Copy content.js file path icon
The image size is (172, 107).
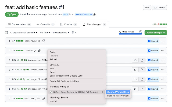pyautogui.click(x=40, y=50)
